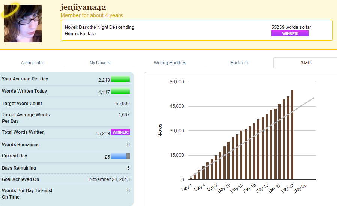Switch to the My Novels tab
The height and width of the screenshot is (206, 337).
click(x=100, y=63)
